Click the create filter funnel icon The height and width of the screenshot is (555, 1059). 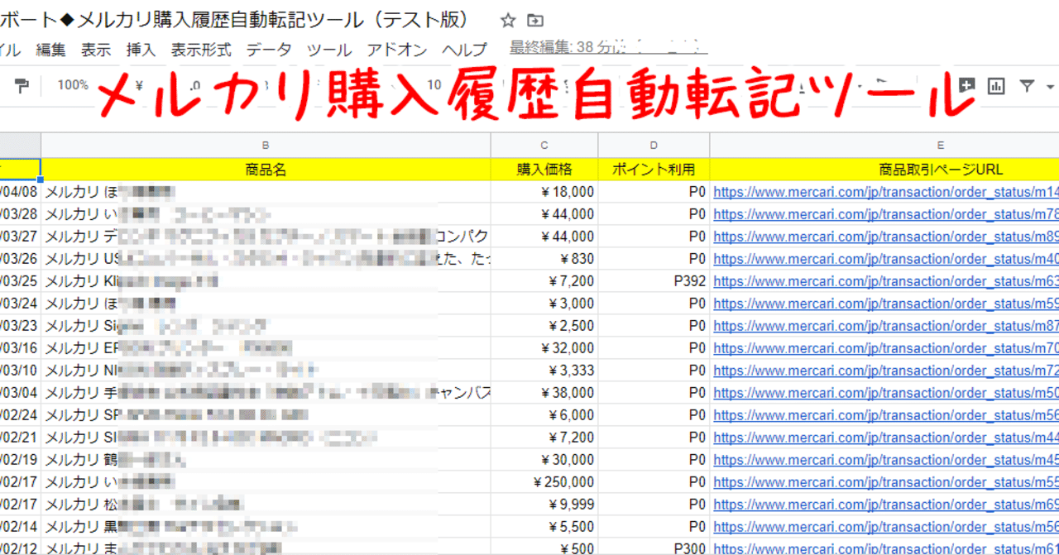[1027, 85]
